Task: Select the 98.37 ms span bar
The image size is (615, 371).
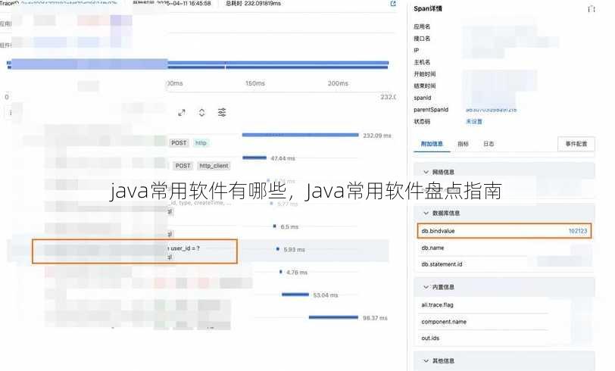Action: [x=333, y=317]
